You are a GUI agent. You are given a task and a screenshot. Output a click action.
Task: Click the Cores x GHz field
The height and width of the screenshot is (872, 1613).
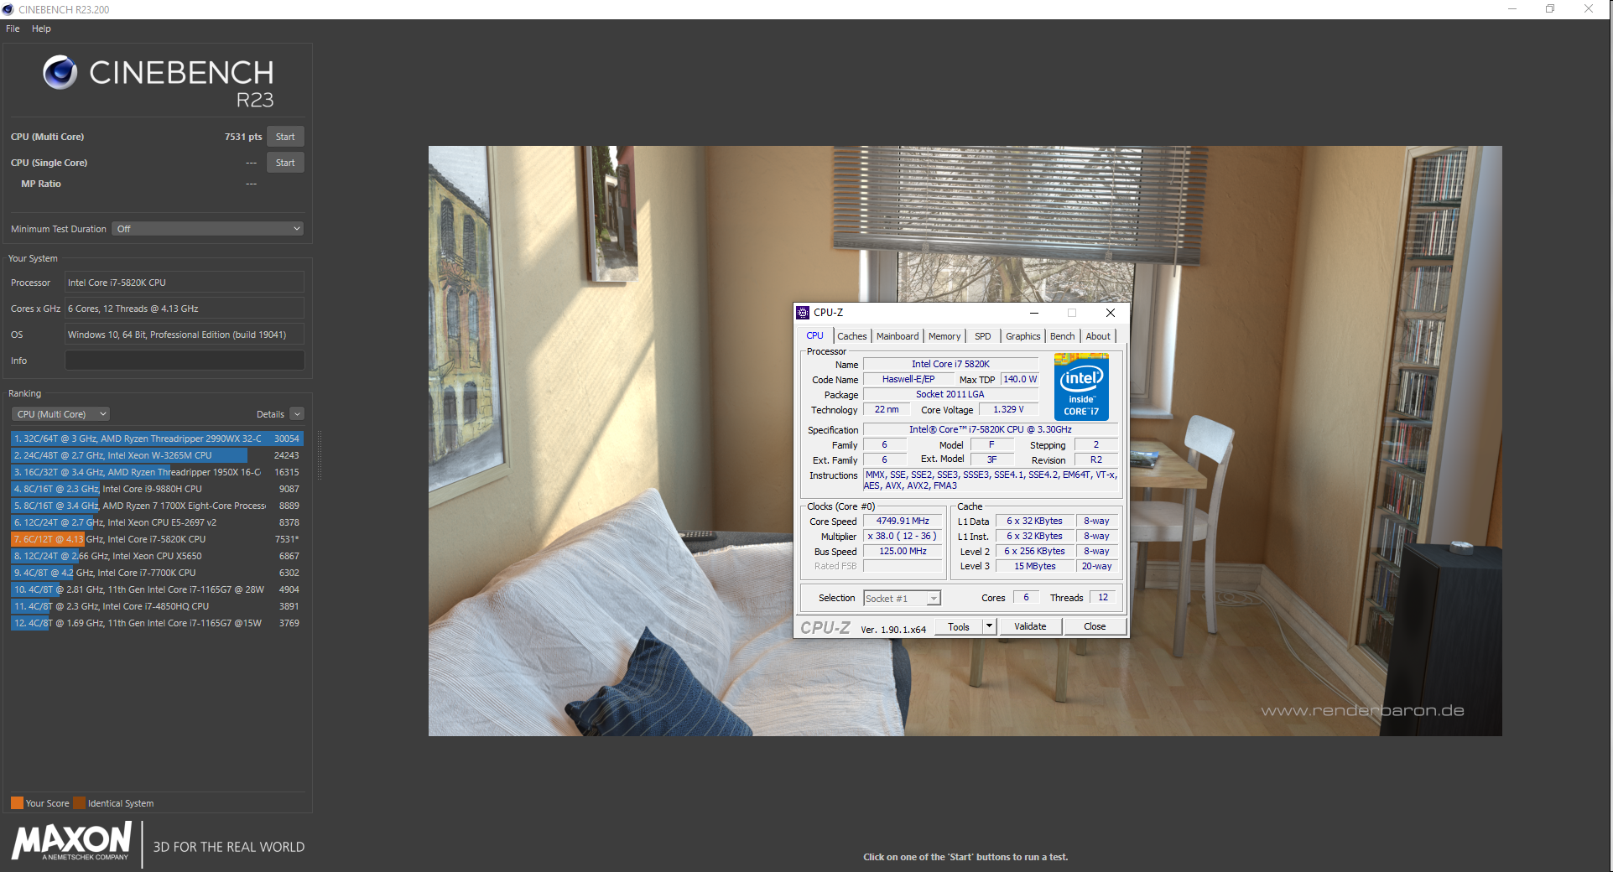[x=185, y=309]
